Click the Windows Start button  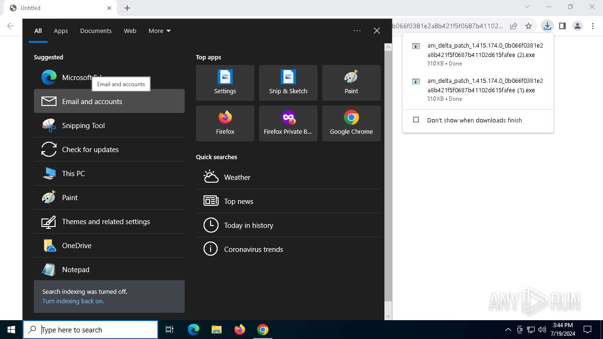point(11,330)
